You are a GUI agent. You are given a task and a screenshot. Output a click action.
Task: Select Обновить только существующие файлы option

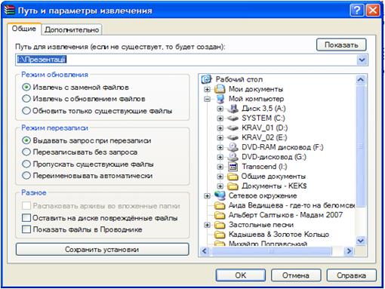(97, 111)
